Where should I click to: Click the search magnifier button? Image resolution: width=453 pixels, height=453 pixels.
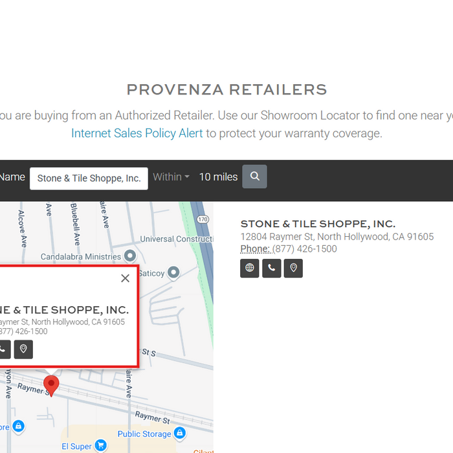tap(254, 177)
